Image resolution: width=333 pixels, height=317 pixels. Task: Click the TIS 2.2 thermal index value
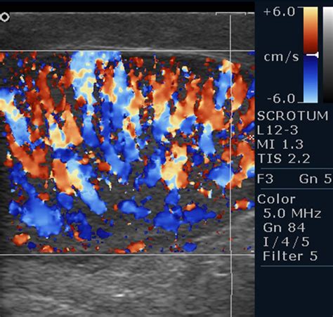pyautogui.click(x=284, y=159)
